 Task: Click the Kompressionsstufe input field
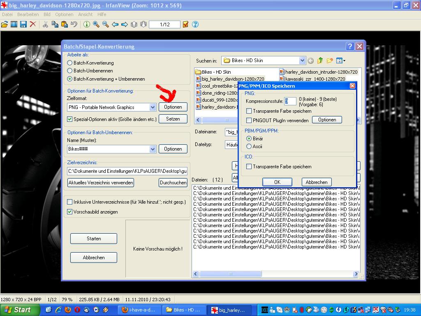pyautogui.click(x=290, y=101)
